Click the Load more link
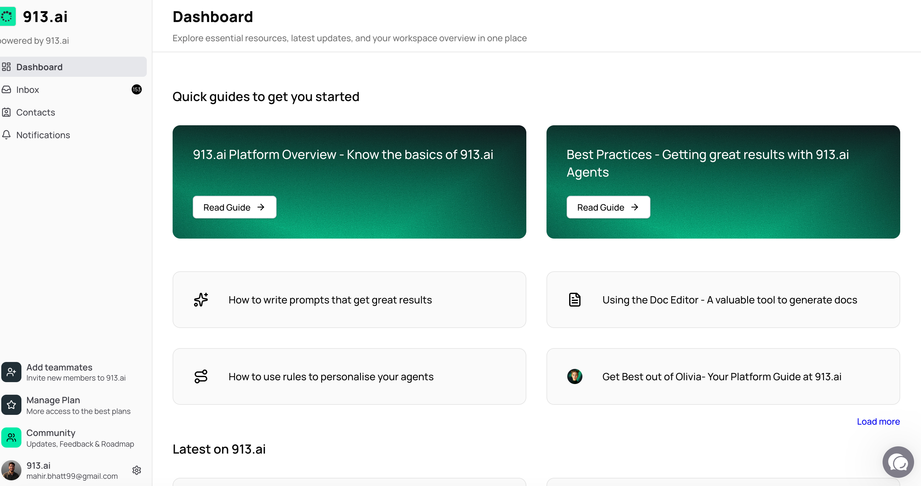Viewport: 921px width, 486px height. coord(878,421)
